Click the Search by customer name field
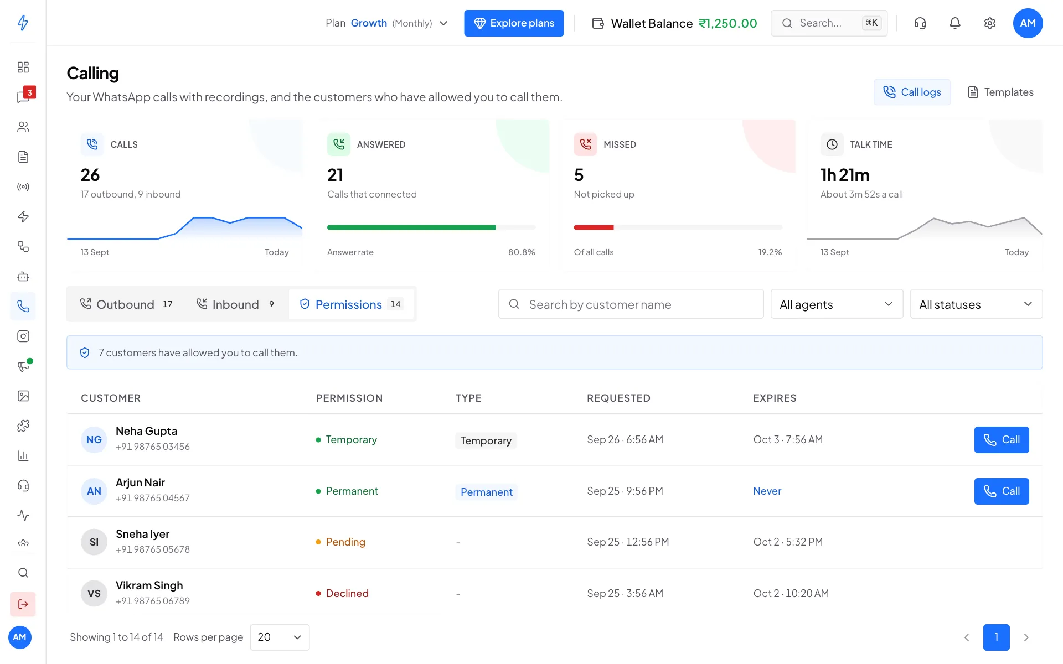 [x=631, y=304]
